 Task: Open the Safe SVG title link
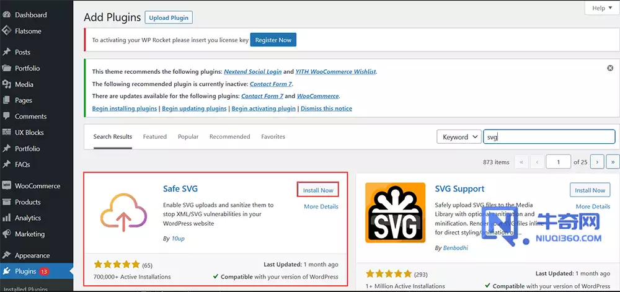click(x=180, y=189)
